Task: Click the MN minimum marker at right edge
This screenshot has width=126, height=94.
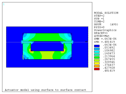Action: (x=86, y=42)
